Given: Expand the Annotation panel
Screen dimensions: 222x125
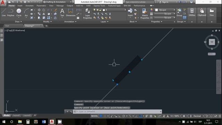Looking at the screenshot, I should tap(70, 22).
